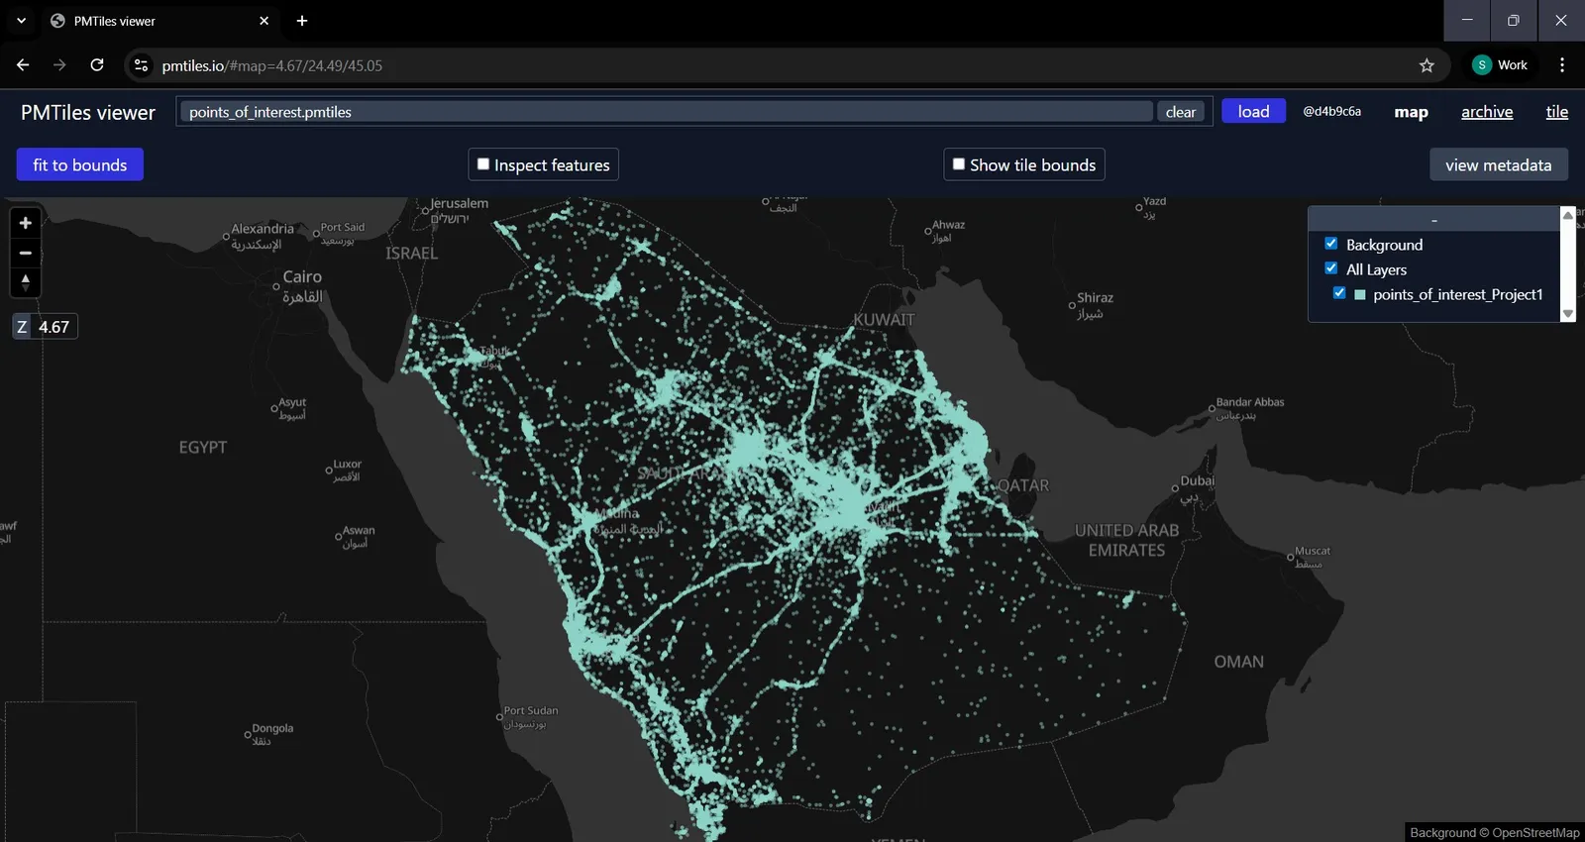This screenshot has width=1585, height=842.
Task: Click the scroll up arrow in the layers panel
Action: (1568, 215)
